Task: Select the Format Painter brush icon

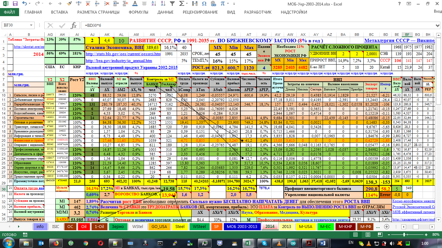Action: (69, 4)
